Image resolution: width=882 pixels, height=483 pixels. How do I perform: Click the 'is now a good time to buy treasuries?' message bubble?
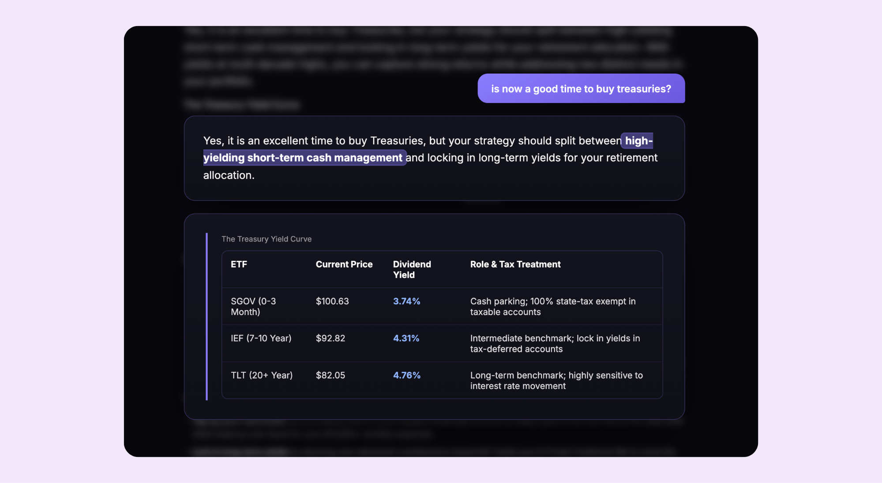pyautogui.click(x=581, y=88)
